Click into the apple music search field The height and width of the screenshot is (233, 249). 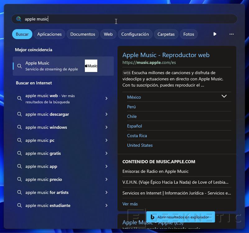(x=124, y=19)
